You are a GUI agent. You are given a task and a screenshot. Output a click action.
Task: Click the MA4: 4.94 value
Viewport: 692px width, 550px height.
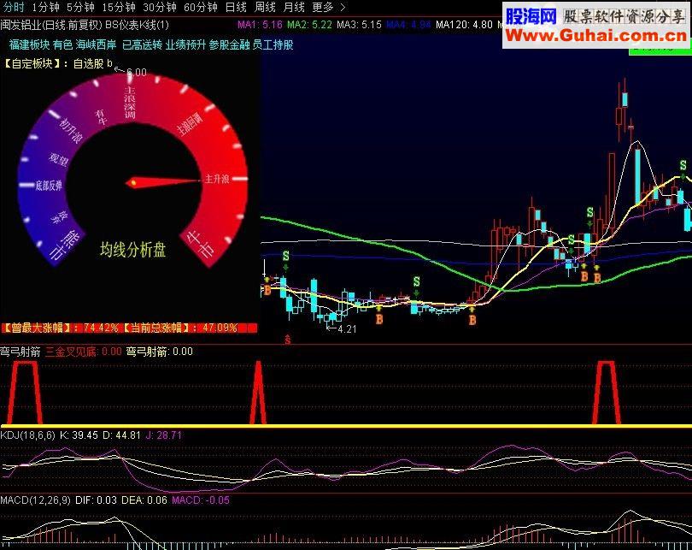[408, 25]
